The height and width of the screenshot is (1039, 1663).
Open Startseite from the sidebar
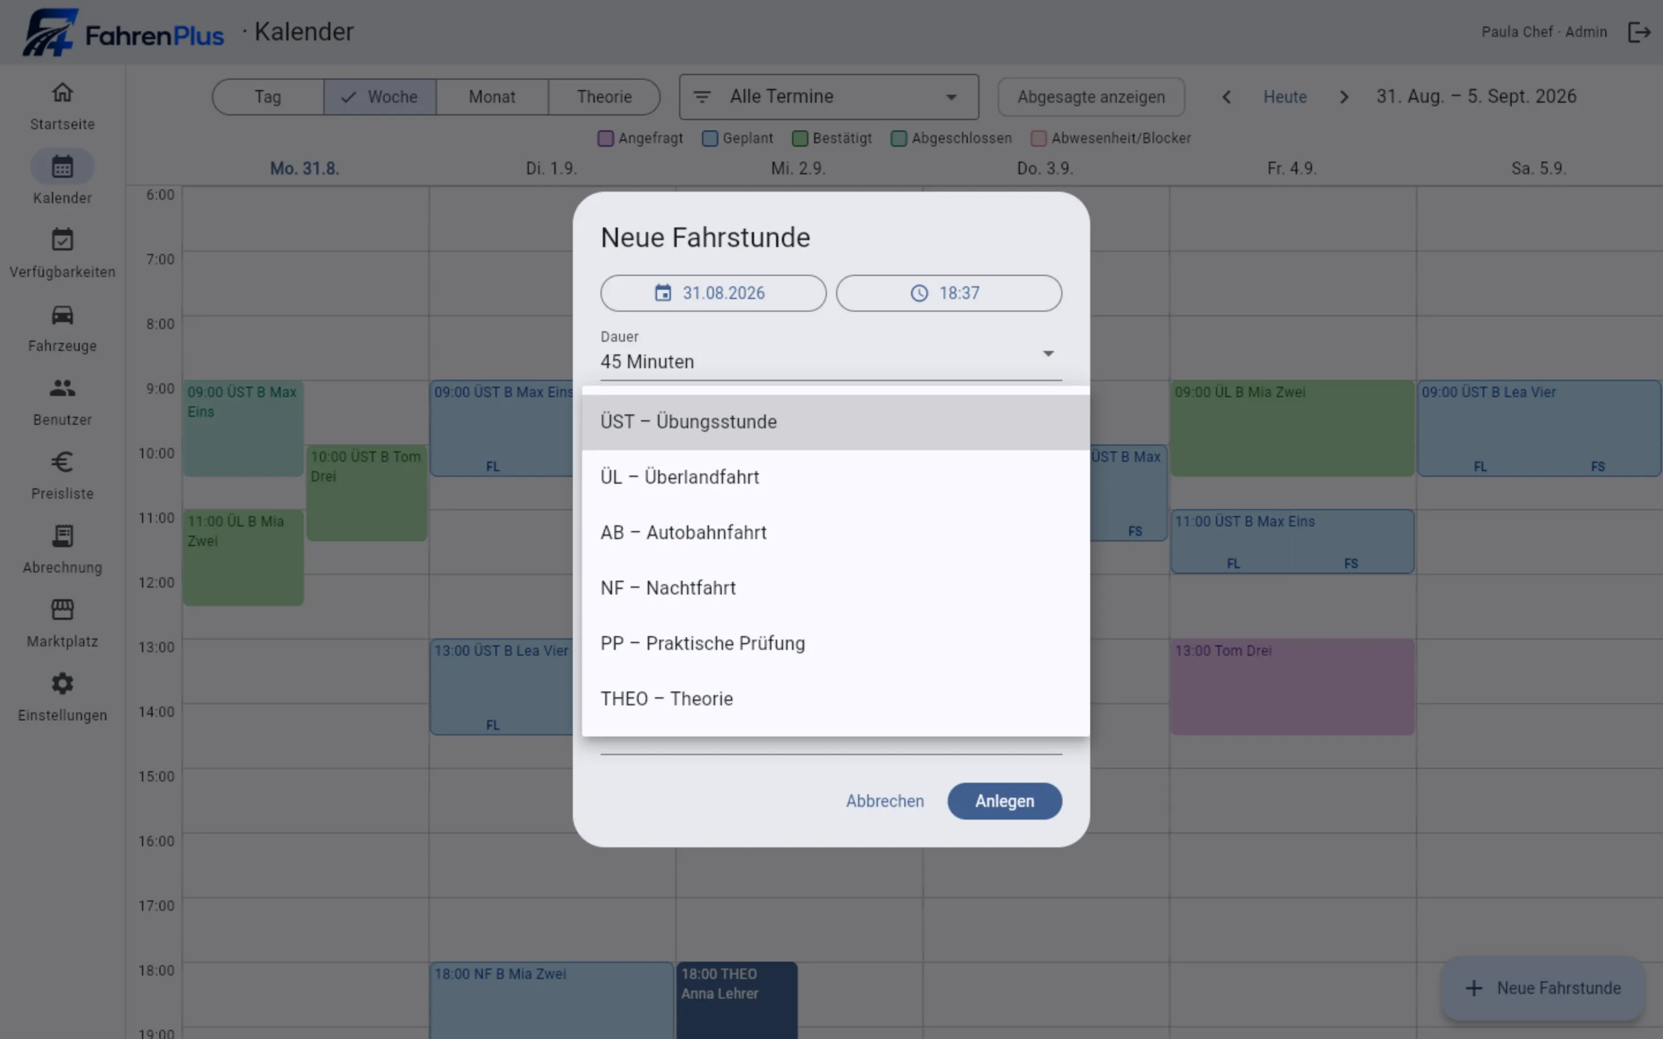tap(62, 107)
